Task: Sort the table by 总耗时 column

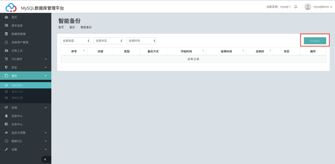Action: (270, 51)
